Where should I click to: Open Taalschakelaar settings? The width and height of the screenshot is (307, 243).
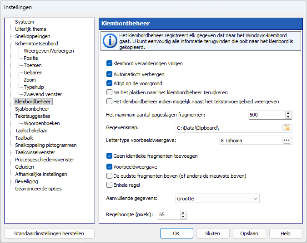31,131
